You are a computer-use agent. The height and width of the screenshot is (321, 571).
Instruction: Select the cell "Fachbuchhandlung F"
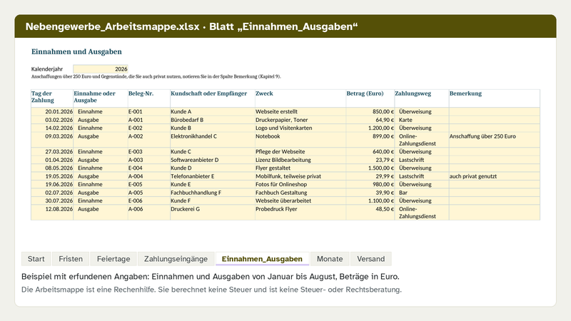click(x=213, y=193)
